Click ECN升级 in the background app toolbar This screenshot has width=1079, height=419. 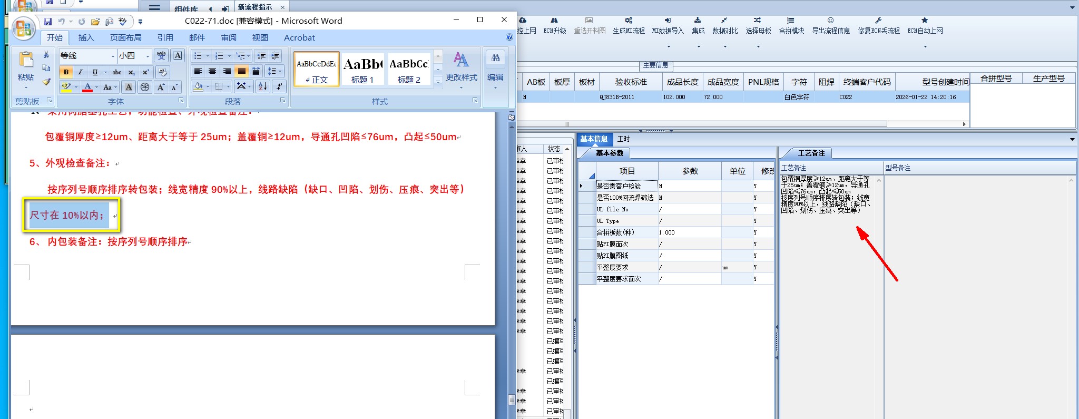point(555,26)
